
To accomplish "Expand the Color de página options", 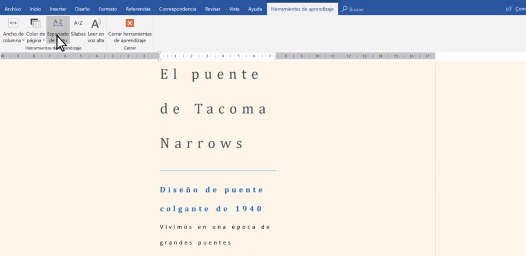I will click(36, 31).
